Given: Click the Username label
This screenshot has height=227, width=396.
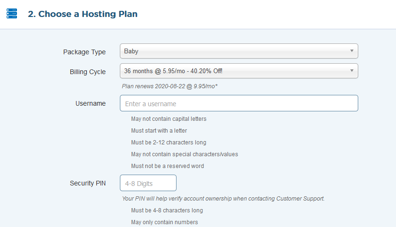Looking at the screenshot, I should tap(91, 103).
